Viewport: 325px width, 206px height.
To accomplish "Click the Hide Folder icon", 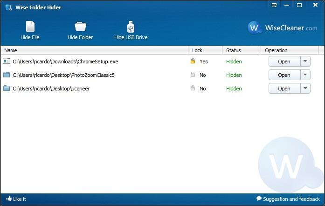I will pos(80,26).
